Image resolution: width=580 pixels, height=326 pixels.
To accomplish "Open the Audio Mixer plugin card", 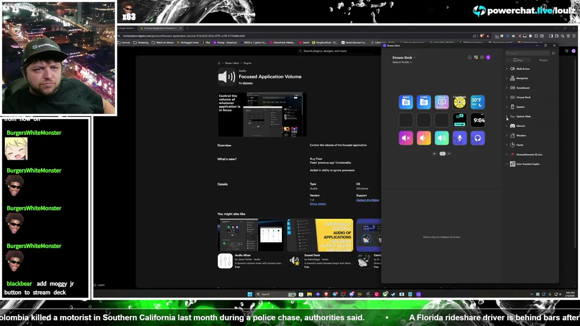I will 251,244.
